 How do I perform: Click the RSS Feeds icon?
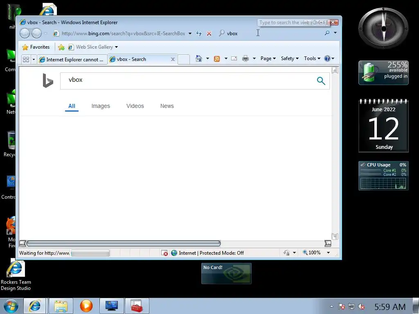tap(217, 59)
